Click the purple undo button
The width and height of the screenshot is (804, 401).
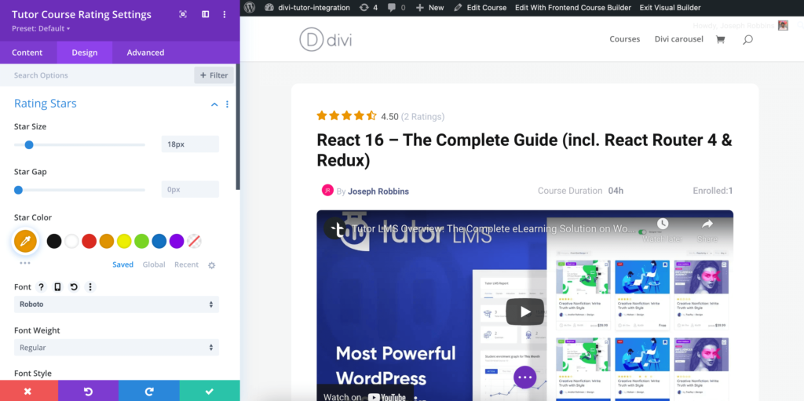(88, 392)
